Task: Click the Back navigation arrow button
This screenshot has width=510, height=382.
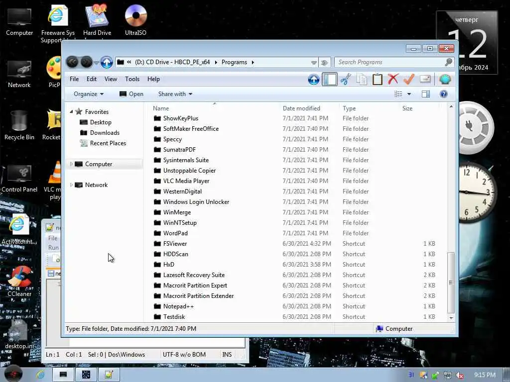Action: (72, 62)
